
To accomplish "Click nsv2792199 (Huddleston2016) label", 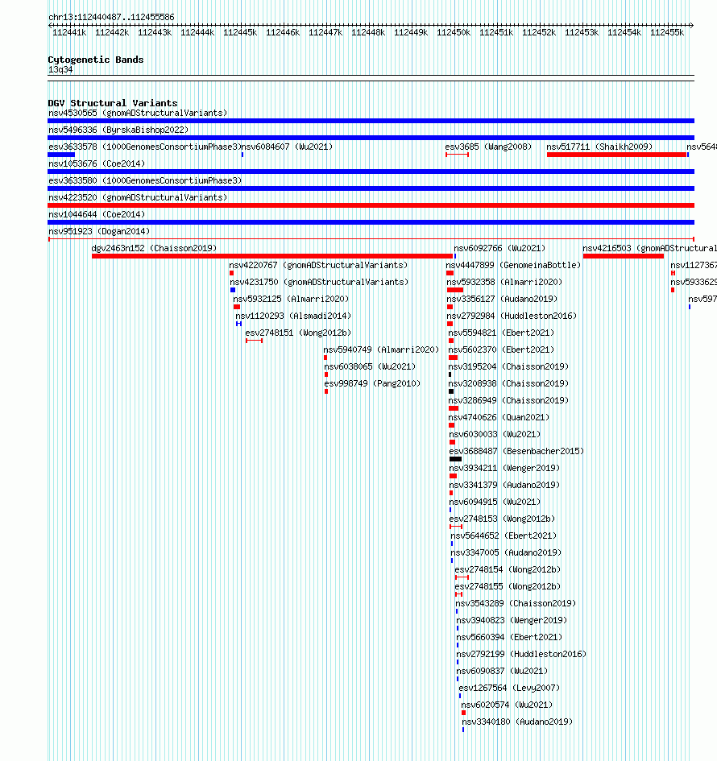I will pyautogui.click(x=521, y=654).
